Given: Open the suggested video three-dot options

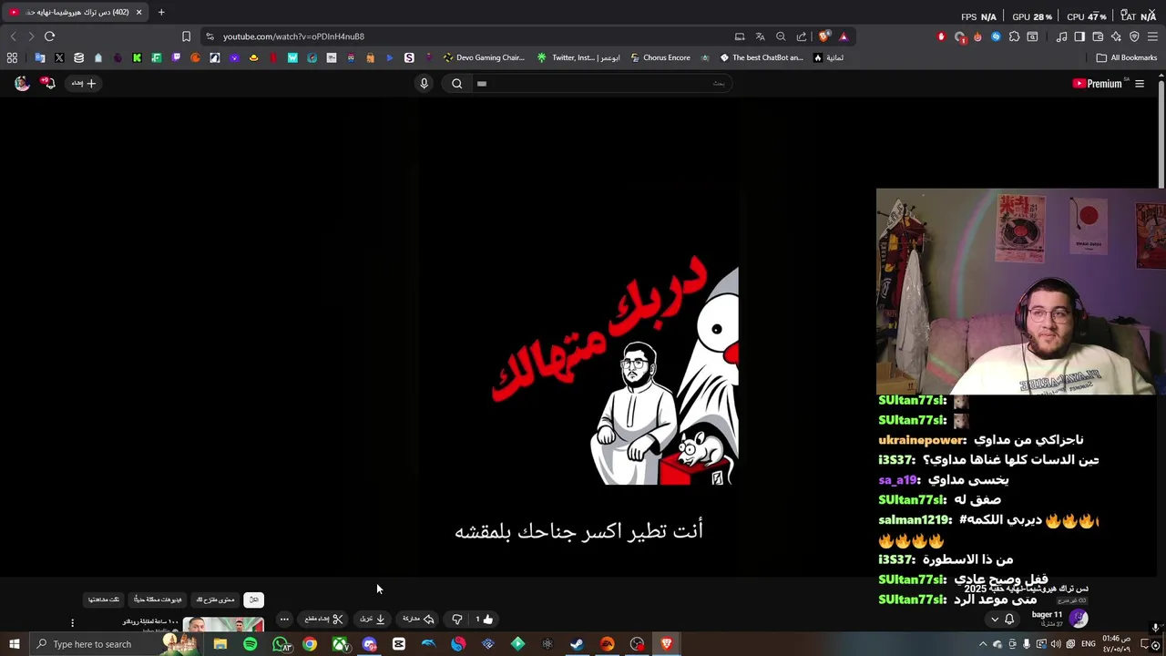Looking at the screenshot, I should coord(72,623).
